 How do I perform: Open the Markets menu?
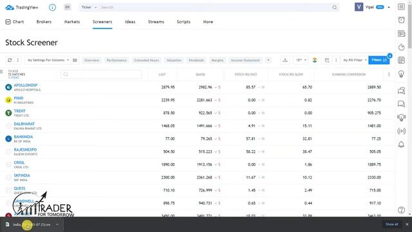point(72,22)
